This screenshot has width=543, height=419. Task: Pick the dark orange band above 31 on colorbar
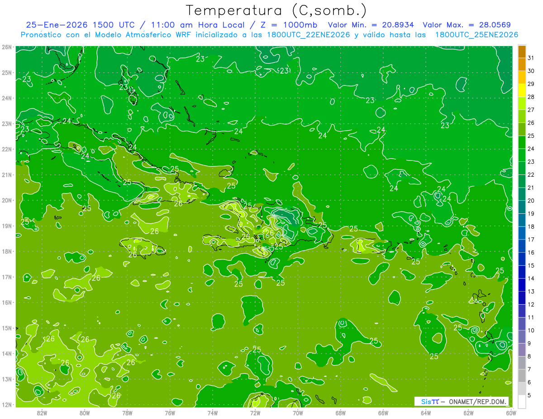(522, 52)
